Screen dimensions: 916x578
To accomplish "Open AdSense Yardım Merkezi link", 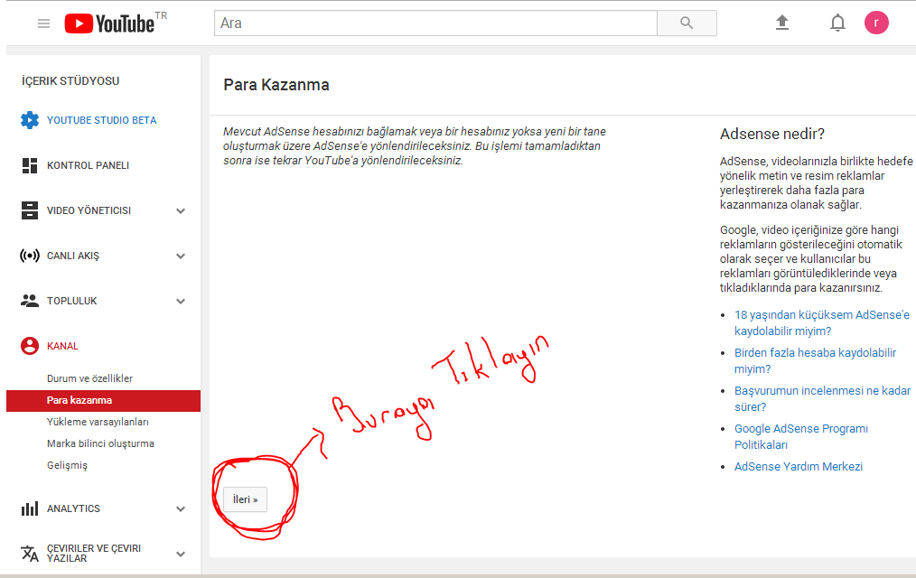I will tap(799, 467).
